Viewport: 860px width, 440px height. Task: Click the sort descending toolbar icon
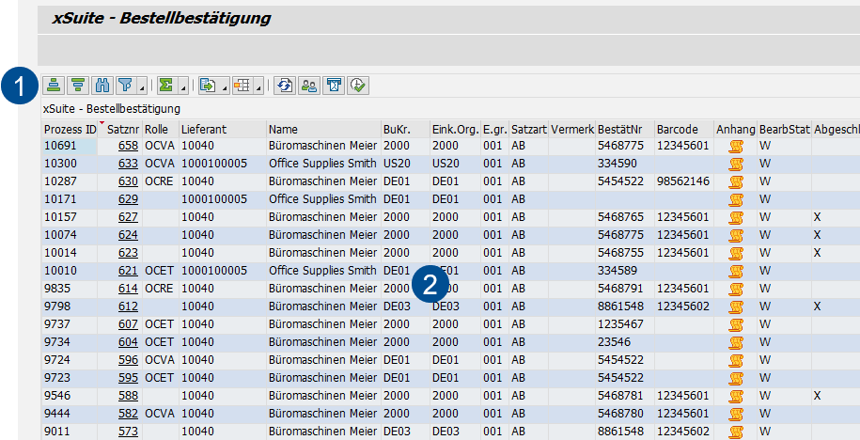tap(78, 86)
